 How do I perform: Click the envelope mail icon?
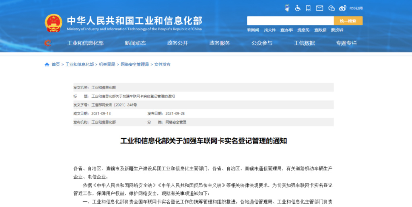tap(319, 8)
